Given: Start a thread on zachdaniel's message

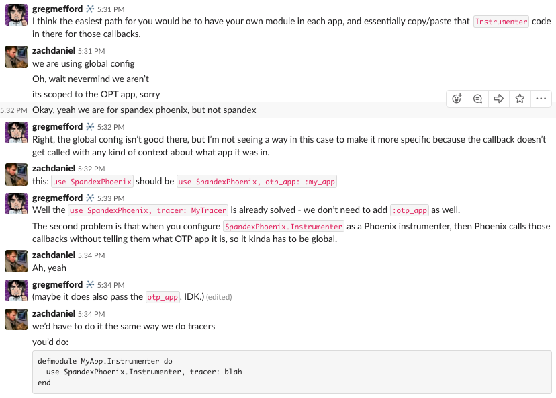Looking at the screenshot, I should [x=477, y=98].
